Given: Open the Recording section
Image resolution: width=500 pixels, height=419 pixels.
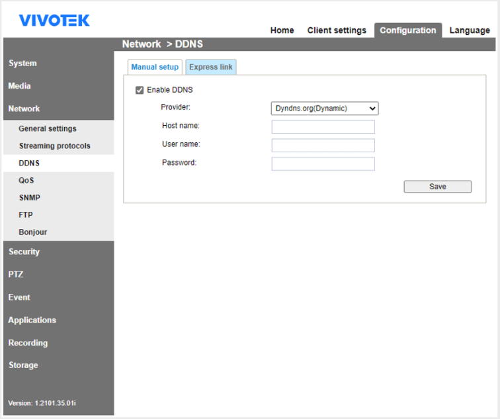Looking at the screenshot, I should [28, 343].
